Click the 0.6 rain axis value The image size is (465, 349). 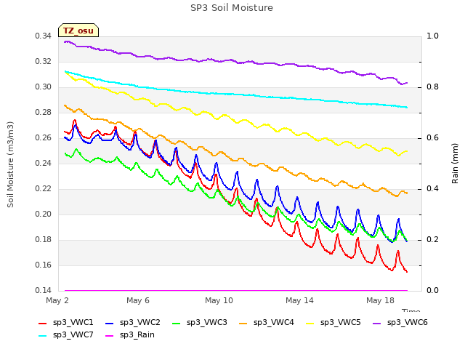click(433, 138)
